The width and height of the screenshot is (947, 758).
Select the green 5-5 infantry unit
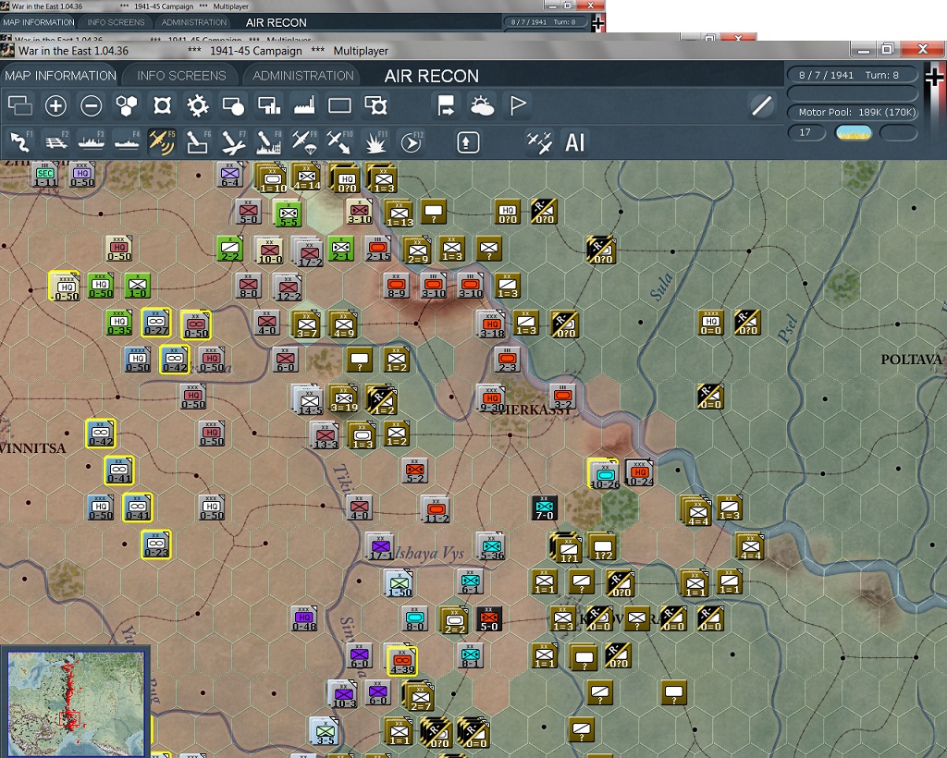[x=289, y=214]
